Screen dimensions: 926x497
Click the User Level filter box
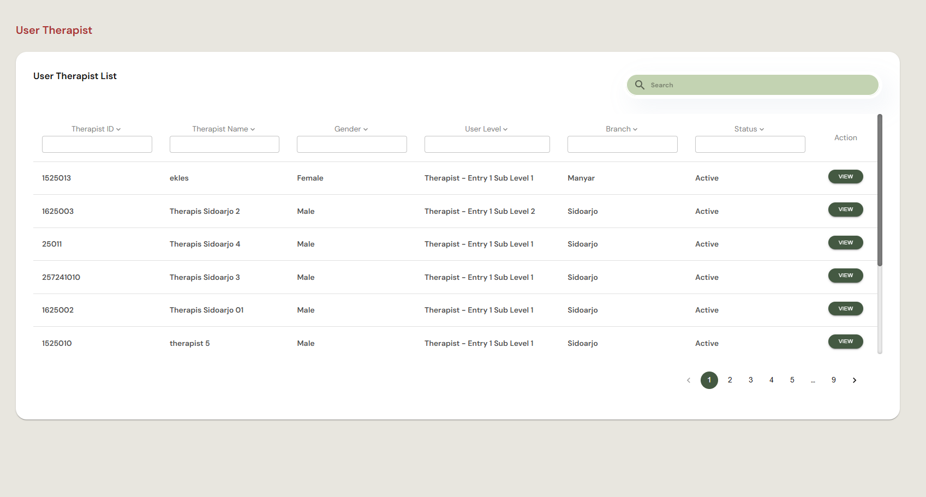(487, 145)
